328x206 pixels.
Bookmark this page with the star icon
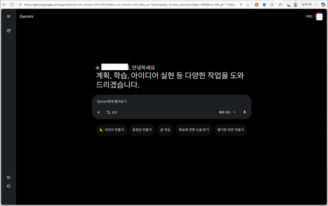point(248,4)
